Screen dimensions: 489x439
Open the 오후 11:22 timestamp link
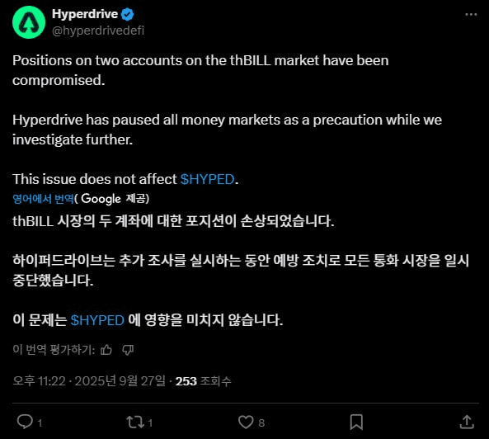(40, 381)
